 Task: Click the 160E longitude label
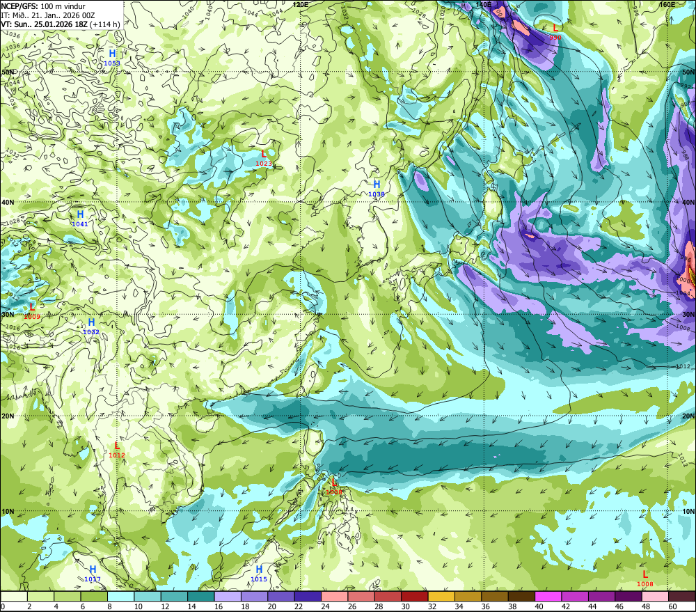(x=667, y=4)
